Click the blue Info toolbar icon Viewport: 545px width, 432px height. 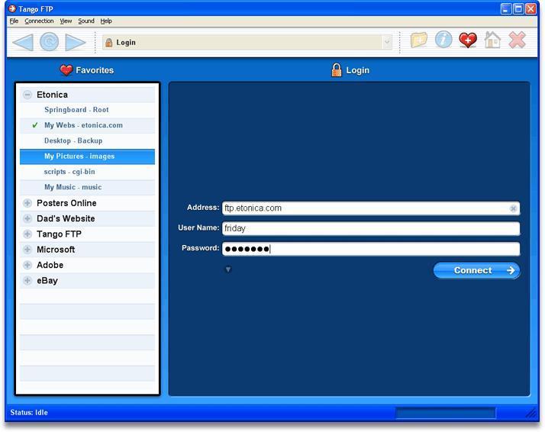pyautogui.click(x=443, y=40)
